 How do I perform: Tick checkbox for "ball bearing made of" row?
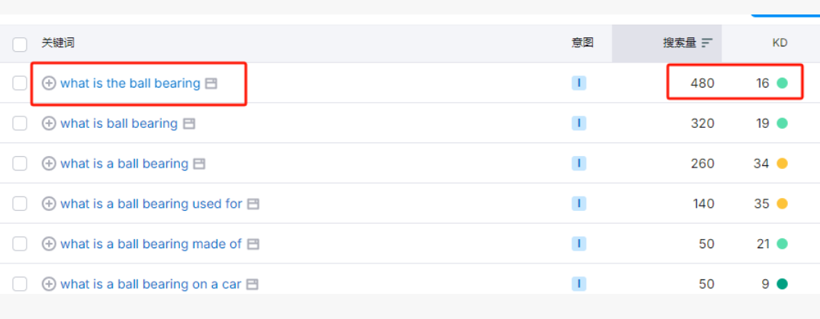[20, 244]
